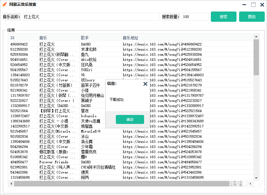Screen dimensions: 267x195
Task: Click the 搜索 button
Action: (x=224, y=17)
